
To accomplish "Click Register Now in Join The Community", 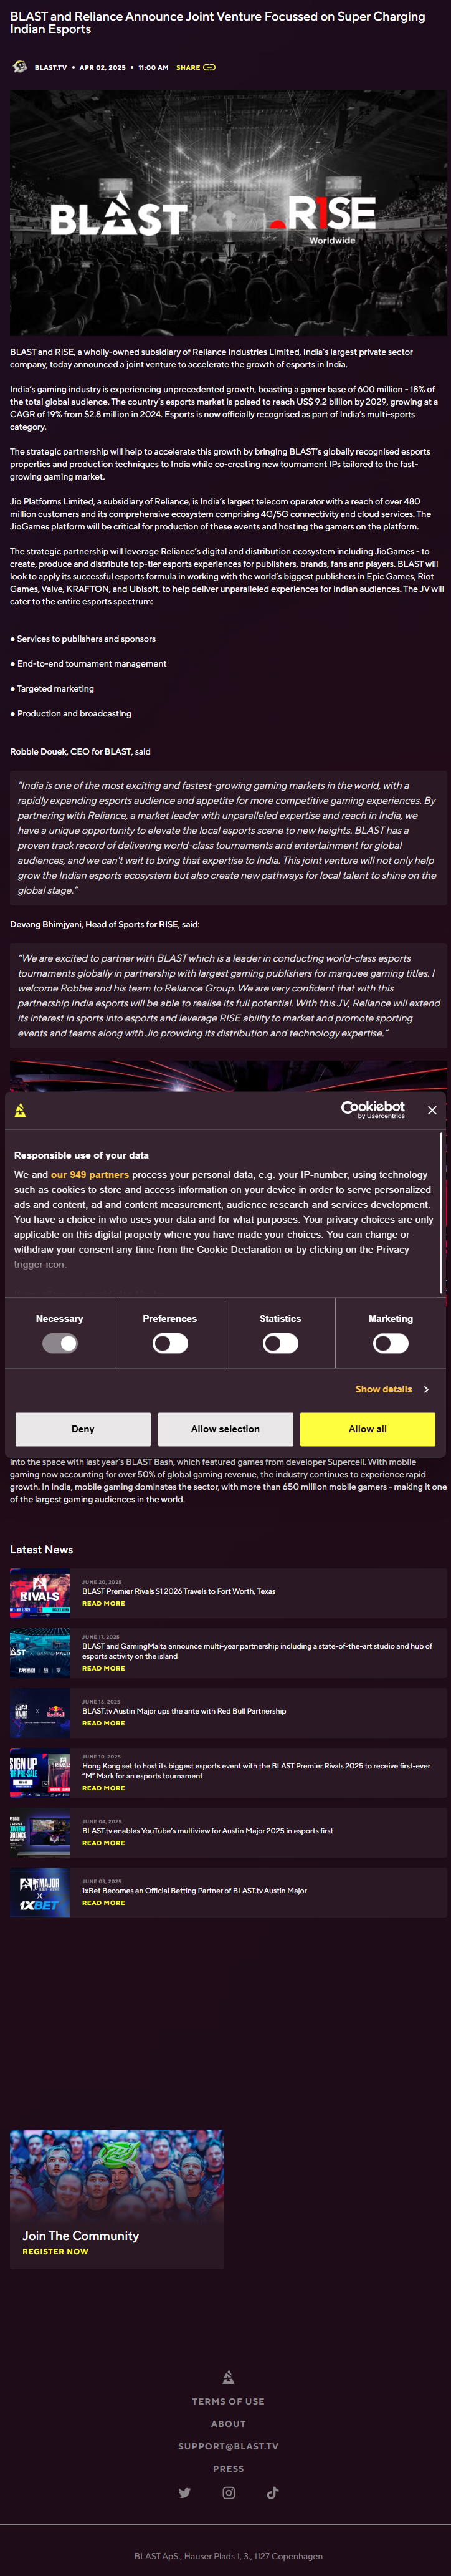I will pyautogui.click(x=55, y=2251).
